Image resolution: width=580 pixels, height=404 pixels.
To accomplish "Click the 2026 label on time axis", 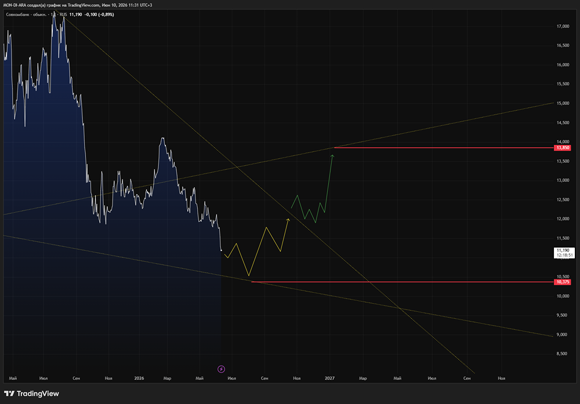I will (x=139, y=378).
